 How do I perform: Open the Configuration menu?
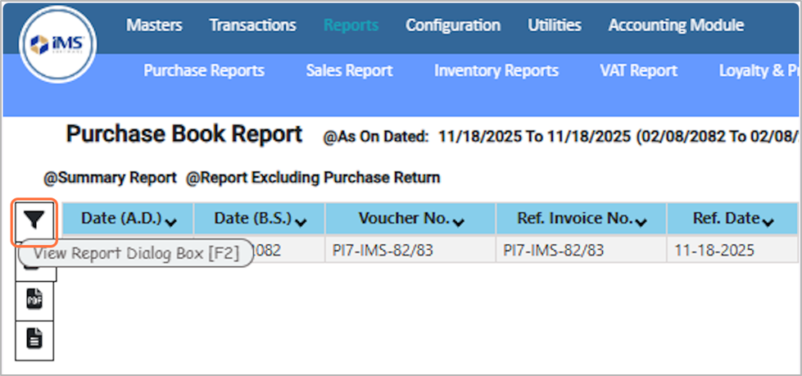point(453,25)
